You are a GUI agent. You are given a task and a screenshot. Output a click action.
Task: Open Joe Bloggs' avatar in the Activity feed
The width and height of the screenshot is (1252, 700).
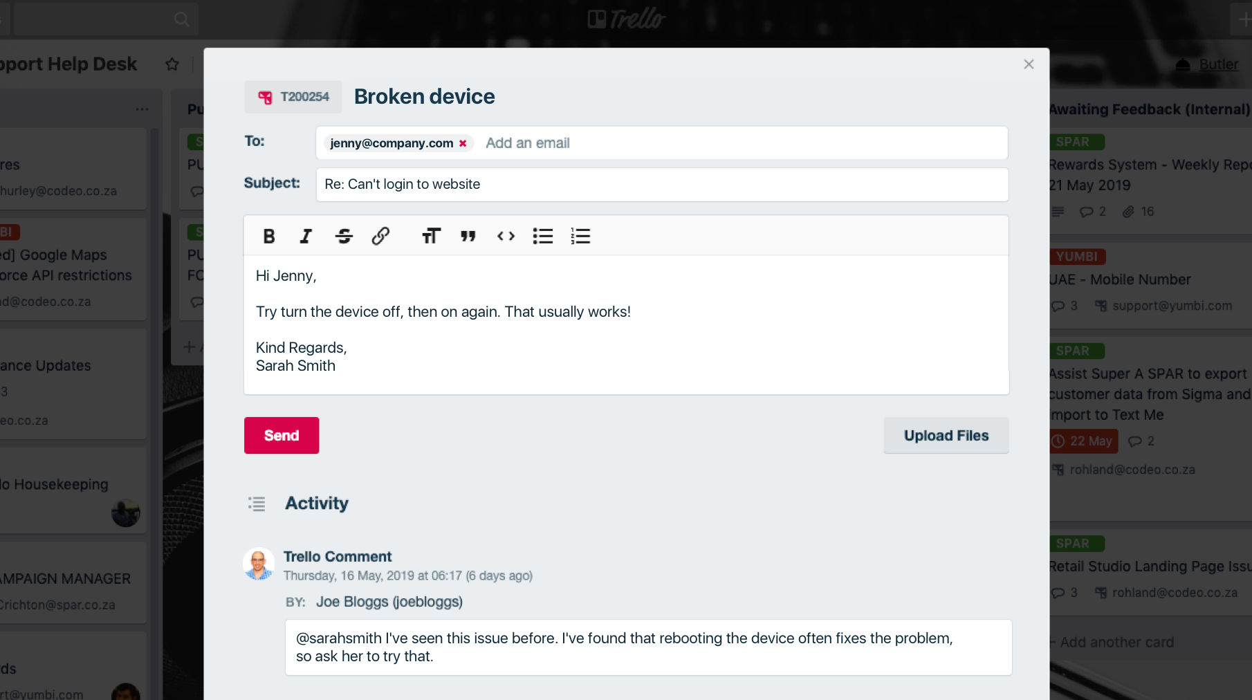[x=258, y=564]
